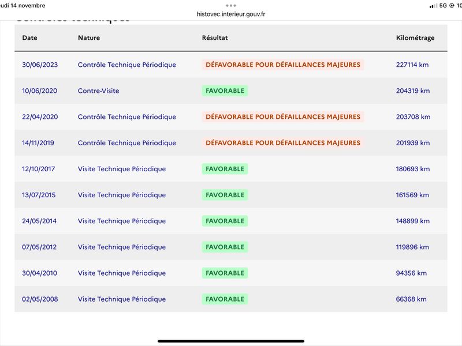Image resolution: width=462 pixels, height=346 pixels.
Task: Select the 66368 km mileage value
Action: click(411, 299)
